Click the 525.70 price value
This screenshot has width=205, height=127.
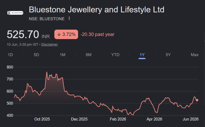coord(23,34)
